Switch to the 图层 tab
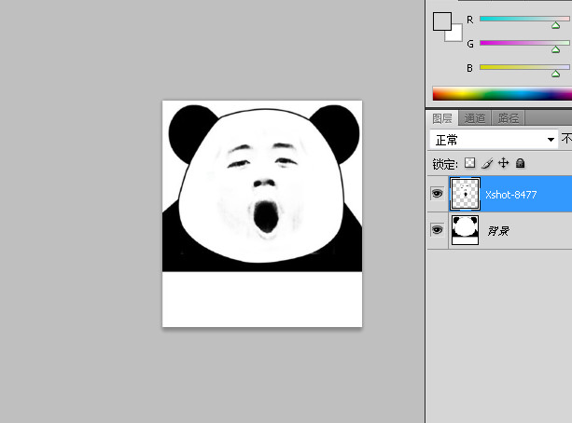The height and width of the screenshot is (423, 572). point(442,118)
